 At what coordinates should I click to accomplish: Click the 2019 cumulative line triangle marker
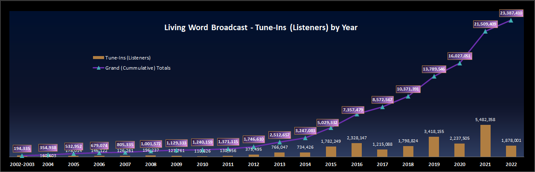(x=434, y=76)
